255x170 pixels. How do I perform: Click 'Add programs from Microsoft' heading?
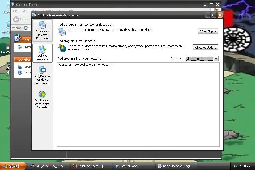coord(76,41)
